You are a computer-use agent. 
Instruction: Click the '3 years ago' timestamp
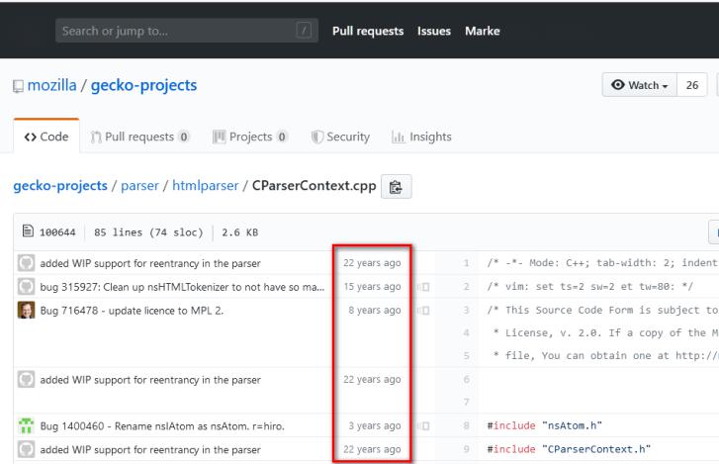click(374, 426)
